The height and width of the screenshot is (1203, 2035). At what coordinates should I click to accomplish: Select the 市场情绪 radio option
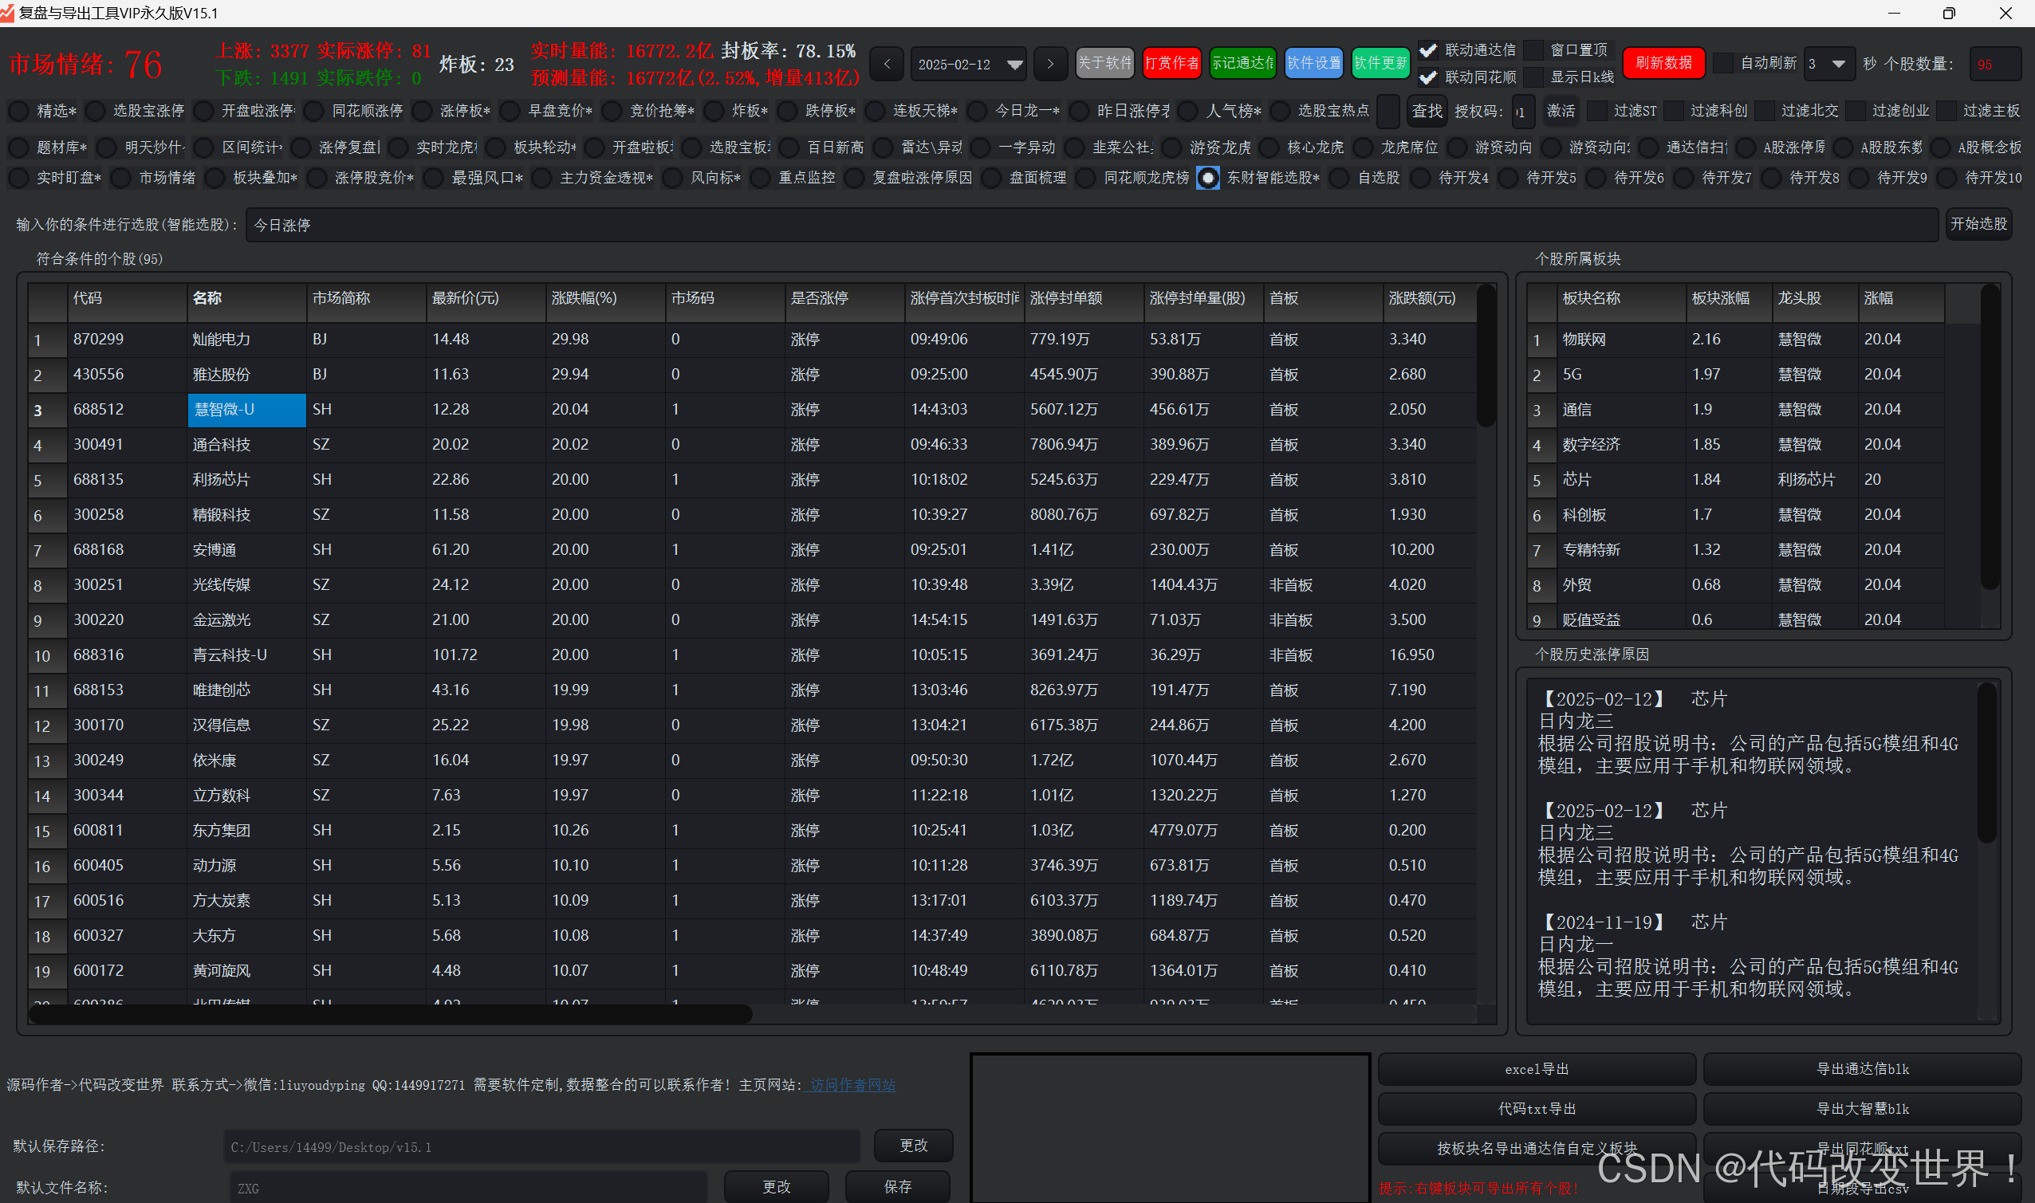[120, 178]
